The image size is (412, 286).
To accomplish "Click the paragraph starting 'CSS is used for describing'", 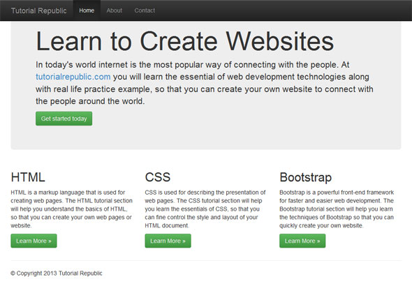I will [205, 209].
